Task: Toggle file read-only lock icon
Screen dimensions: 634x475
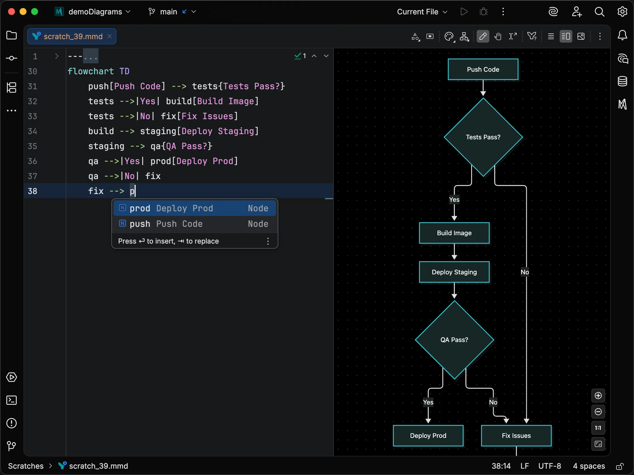Action: [x=620, y=466]
